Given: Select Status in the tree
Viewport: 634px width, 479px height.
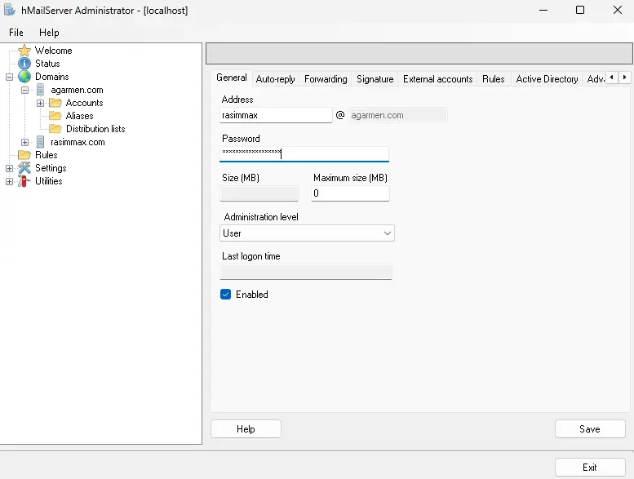Looking at the screenshot, I should (x=47, y=64).
